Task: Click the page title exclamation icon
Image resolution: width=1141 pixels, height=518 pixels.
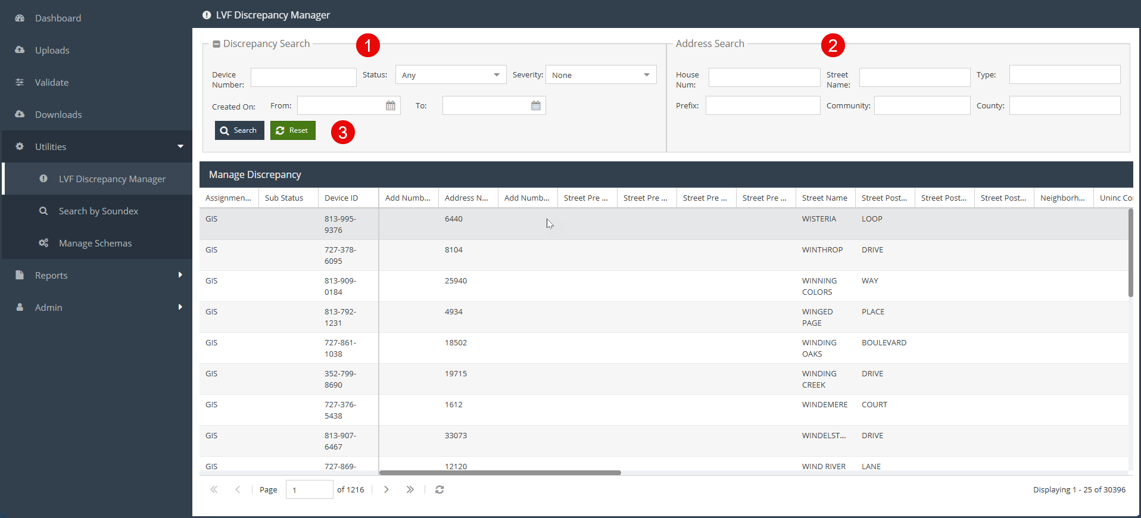Action: tap(207, 15)
